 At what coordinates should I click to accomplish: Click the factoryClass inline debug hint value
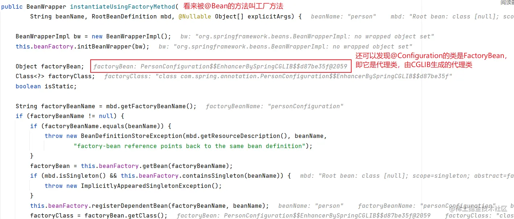tap(278, 76)
